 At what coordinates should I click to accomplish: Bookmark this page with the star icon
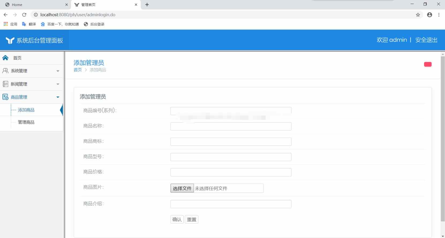[x=418, y=15]
